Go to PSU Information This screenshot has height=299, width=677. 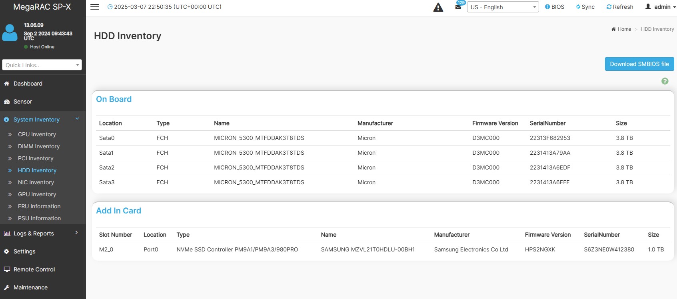(39, 218)
